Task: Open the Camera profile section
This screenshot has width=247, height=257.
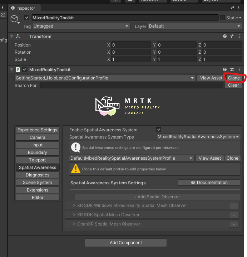Action: click(x=38, y=137)
